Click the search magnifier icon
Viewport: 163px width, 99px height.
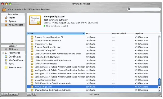pyautogui.click(x=129, y=9)
